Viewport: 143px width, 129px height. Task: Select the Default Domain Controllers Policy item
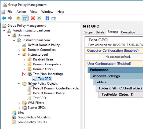56,88
